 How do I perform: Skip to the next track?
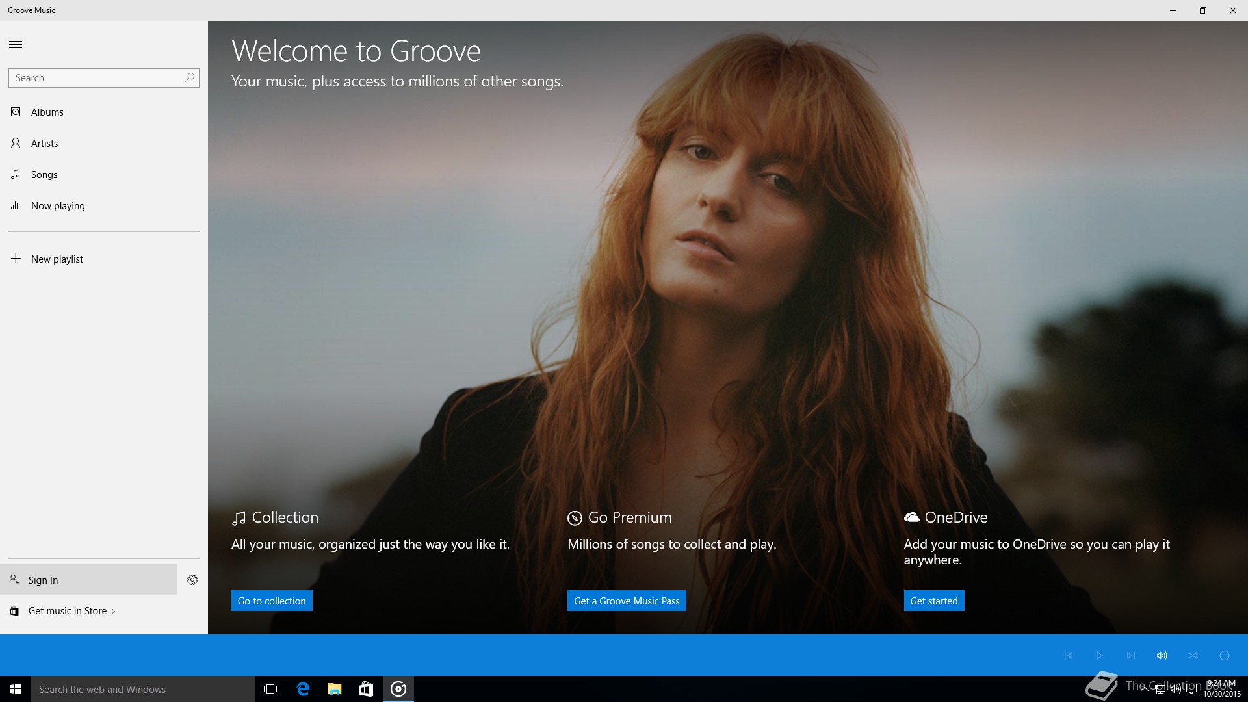1131,655
